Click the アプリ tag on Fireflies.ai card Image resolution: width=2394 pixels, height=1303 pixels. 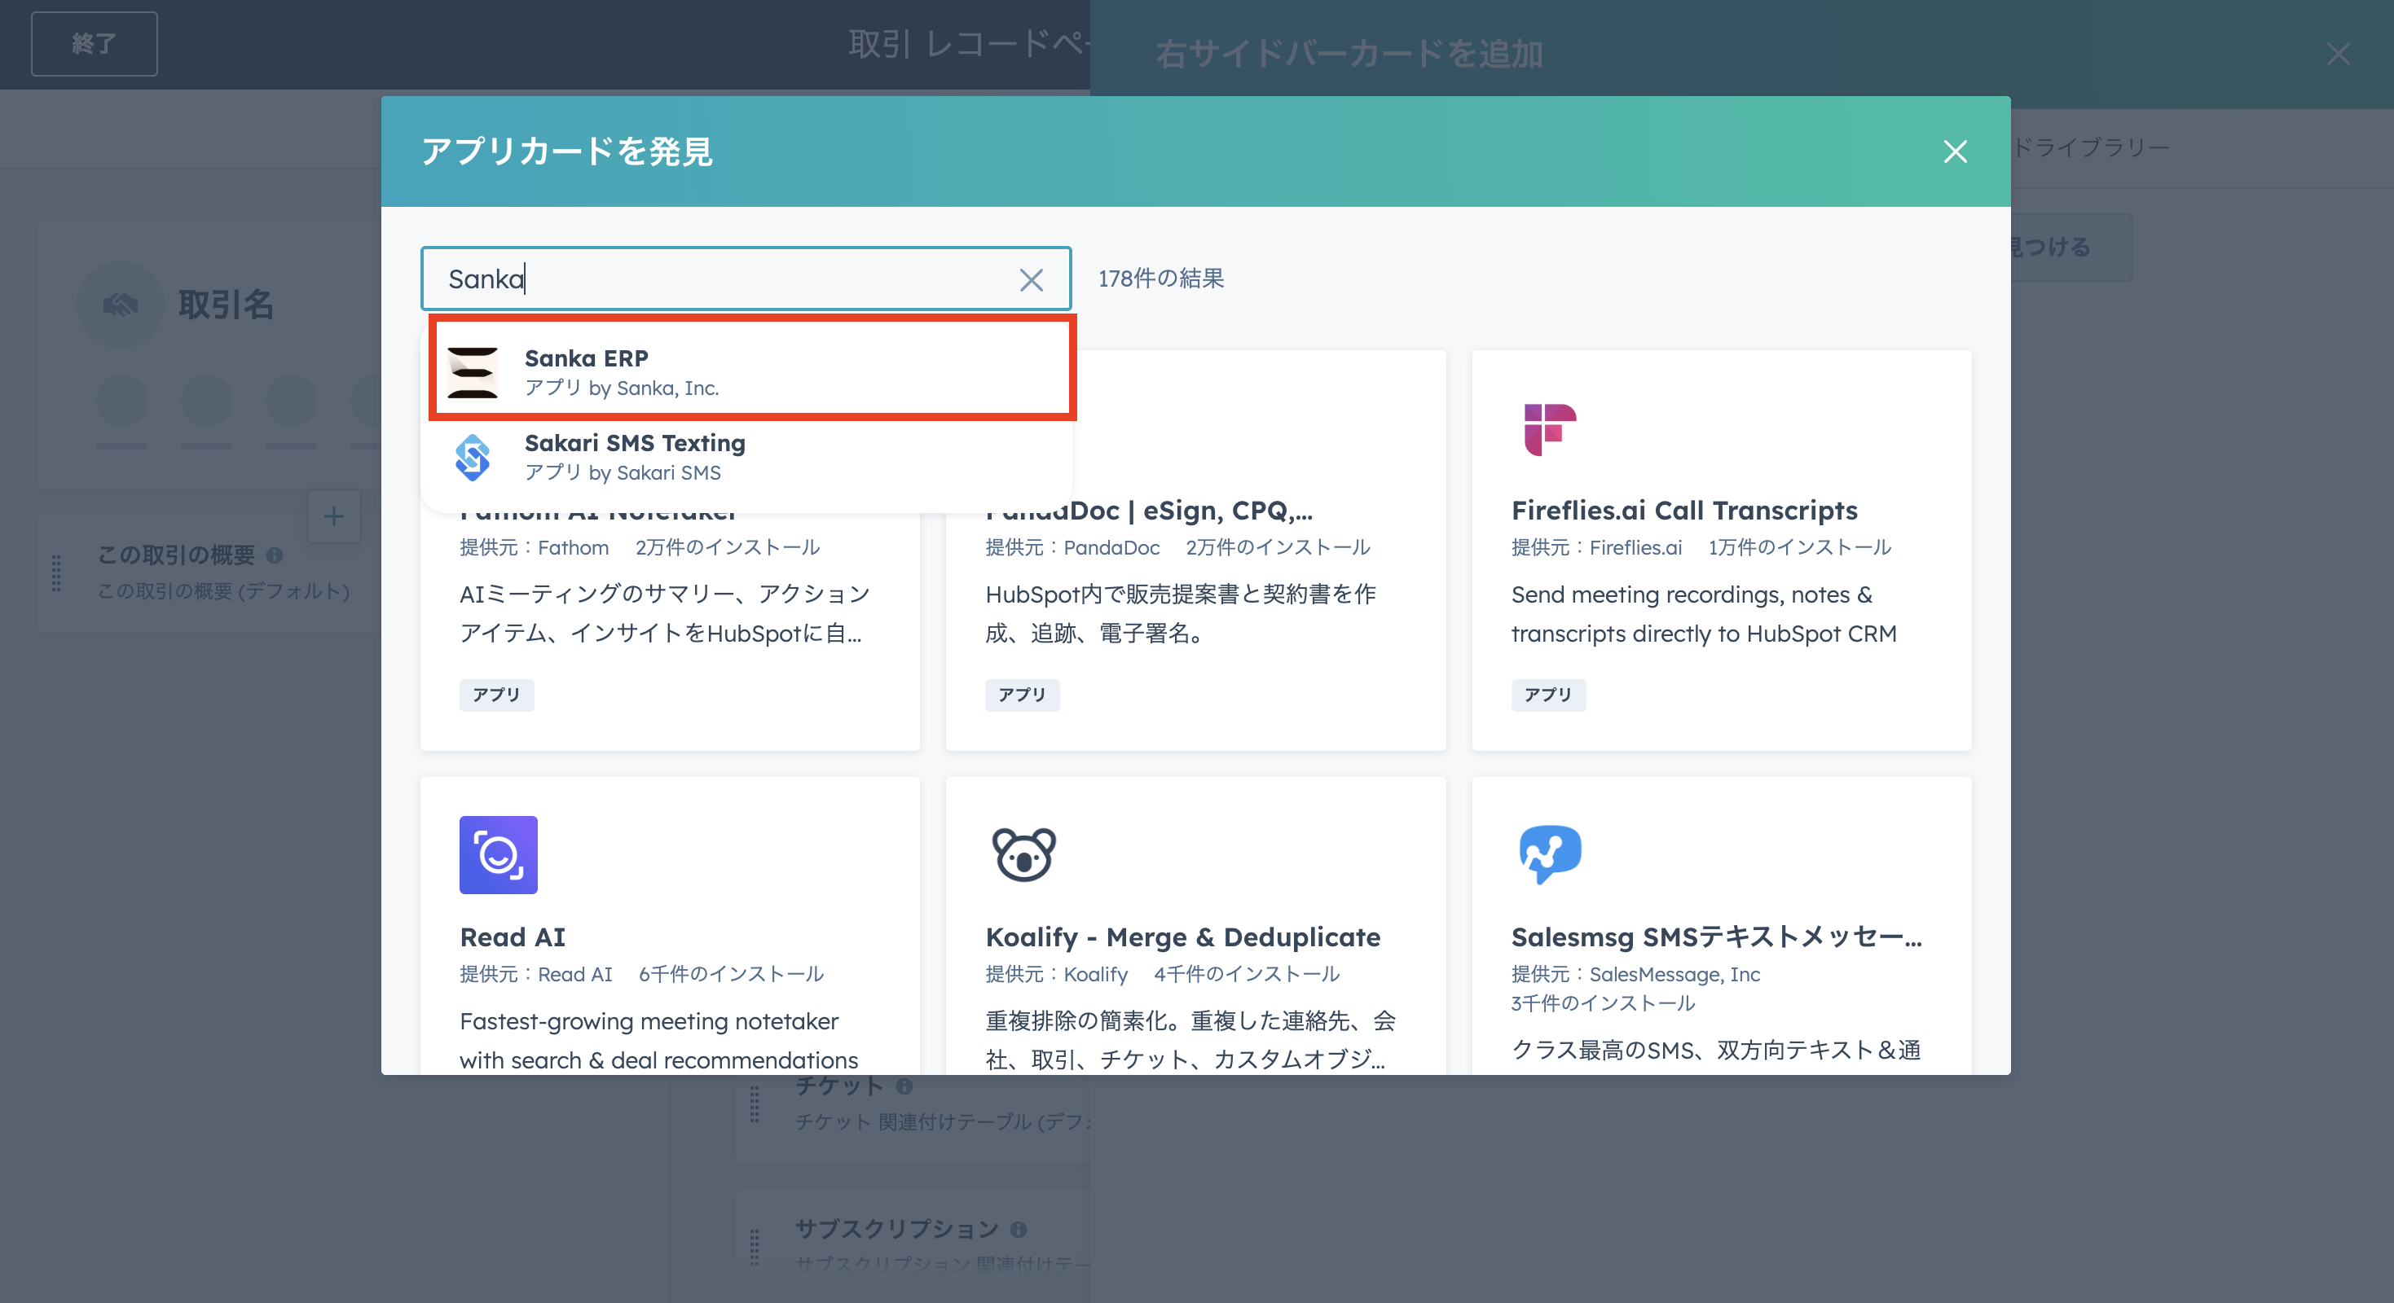1547,695
